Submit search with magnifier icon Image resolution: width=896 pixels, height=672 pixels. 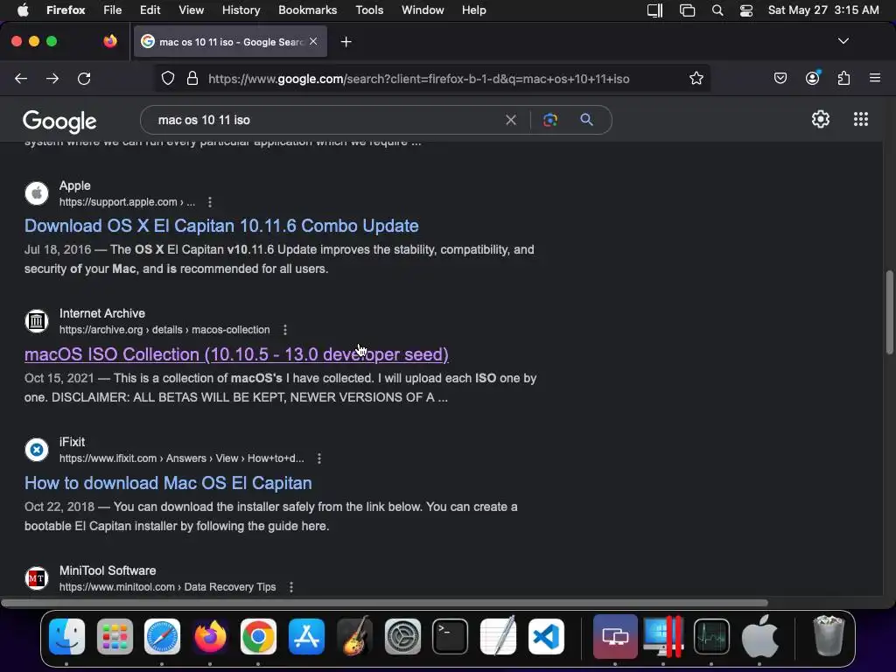coord(586,119)
